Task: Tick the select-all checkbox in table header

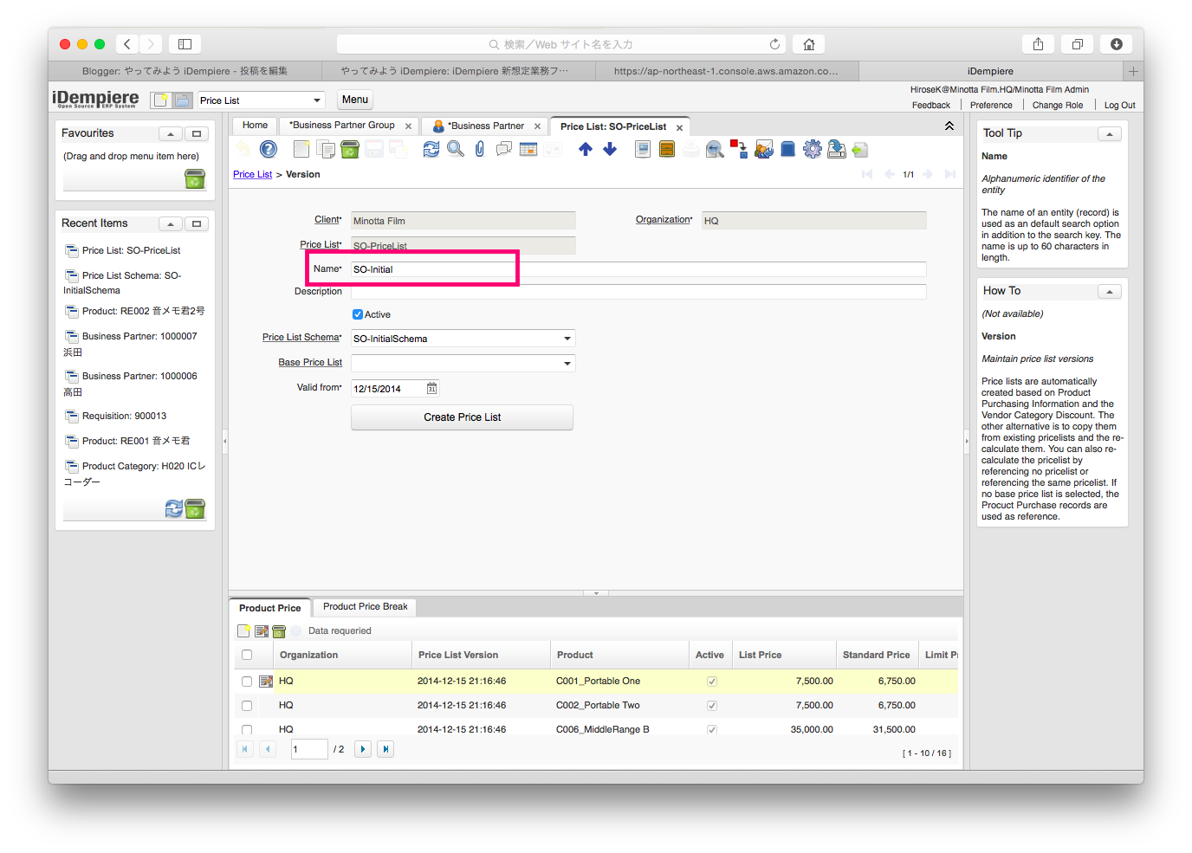Action: tap(247, 656)
